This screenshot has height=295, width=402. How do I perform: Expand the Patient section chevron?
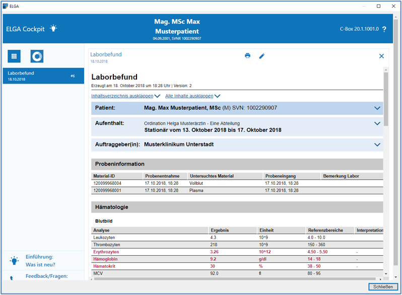click(x=377, y=108)
